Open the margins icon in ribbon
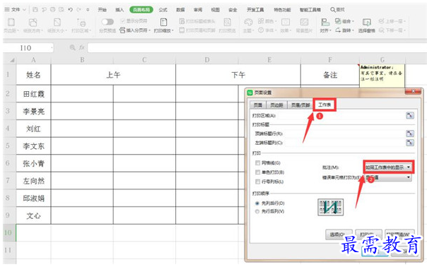 [x=11, y=22]
